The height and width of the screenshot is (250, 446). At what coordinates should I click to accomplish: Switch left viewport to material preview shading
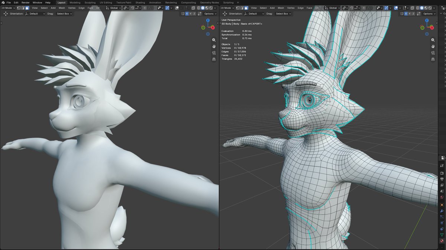tap(207, 8)
